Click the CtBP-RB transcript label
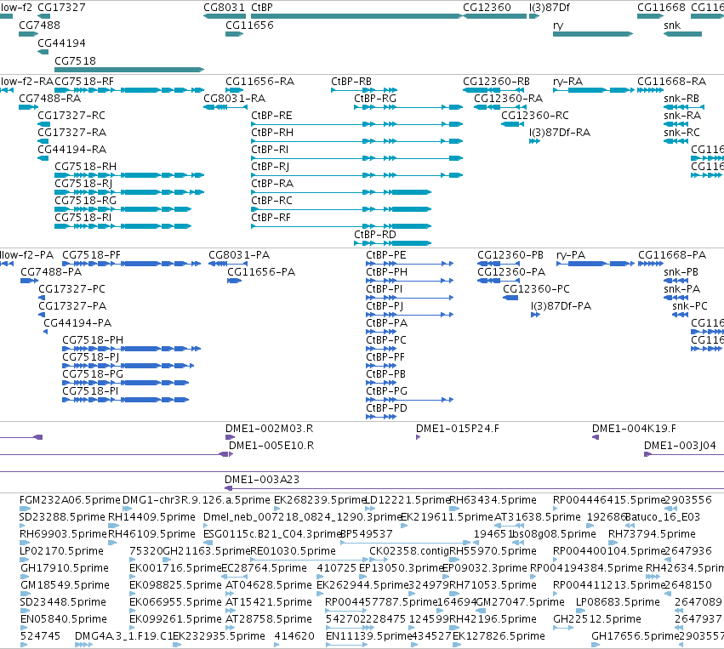The image size is (724, 649). point(351,82)
